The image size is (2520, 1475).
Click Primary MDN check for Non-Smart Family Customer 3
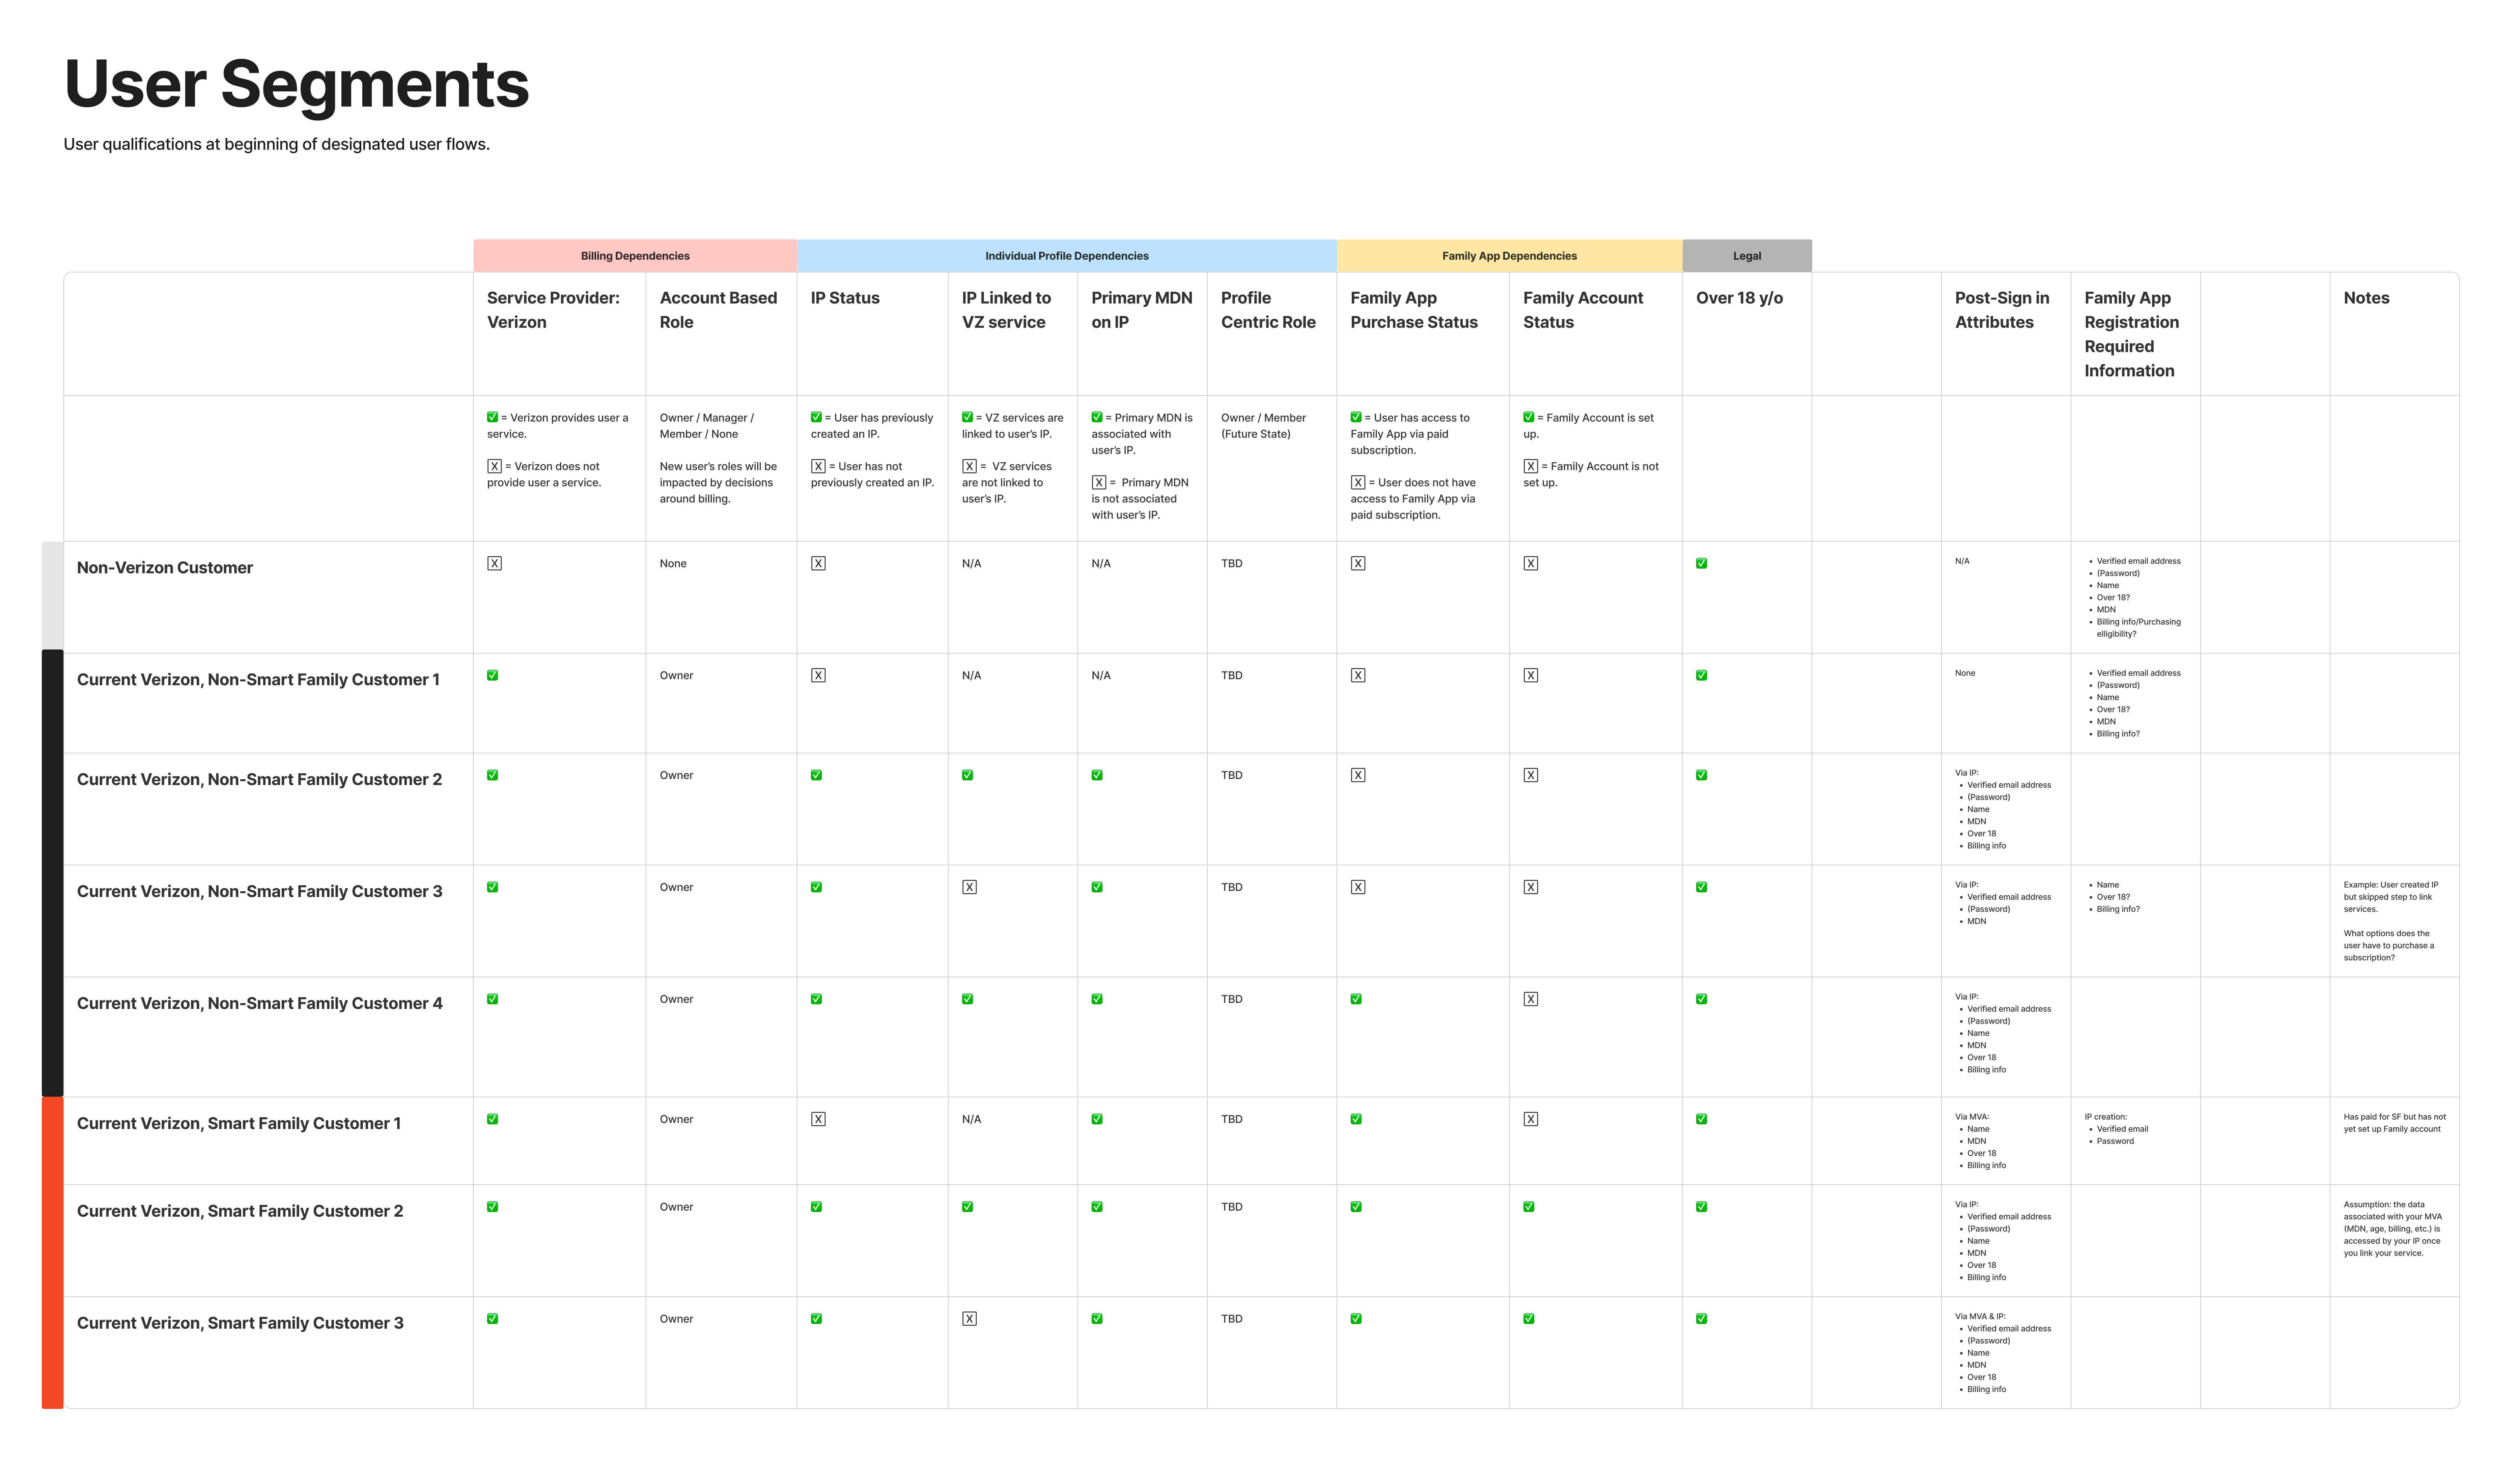(1097, 888)
